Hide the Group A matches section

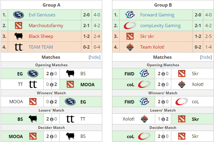tap(94, 57)
